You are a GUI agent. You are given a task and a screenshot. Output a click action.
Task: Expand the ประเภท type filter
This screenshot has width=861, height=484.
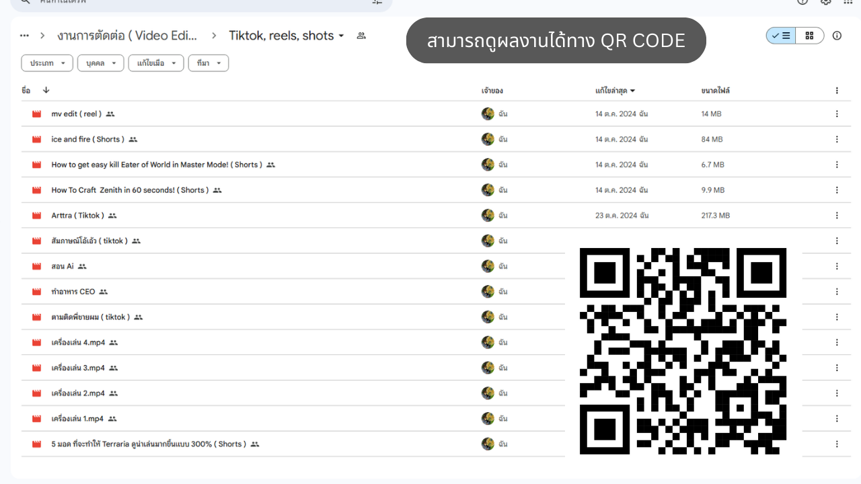click(47, 63)
